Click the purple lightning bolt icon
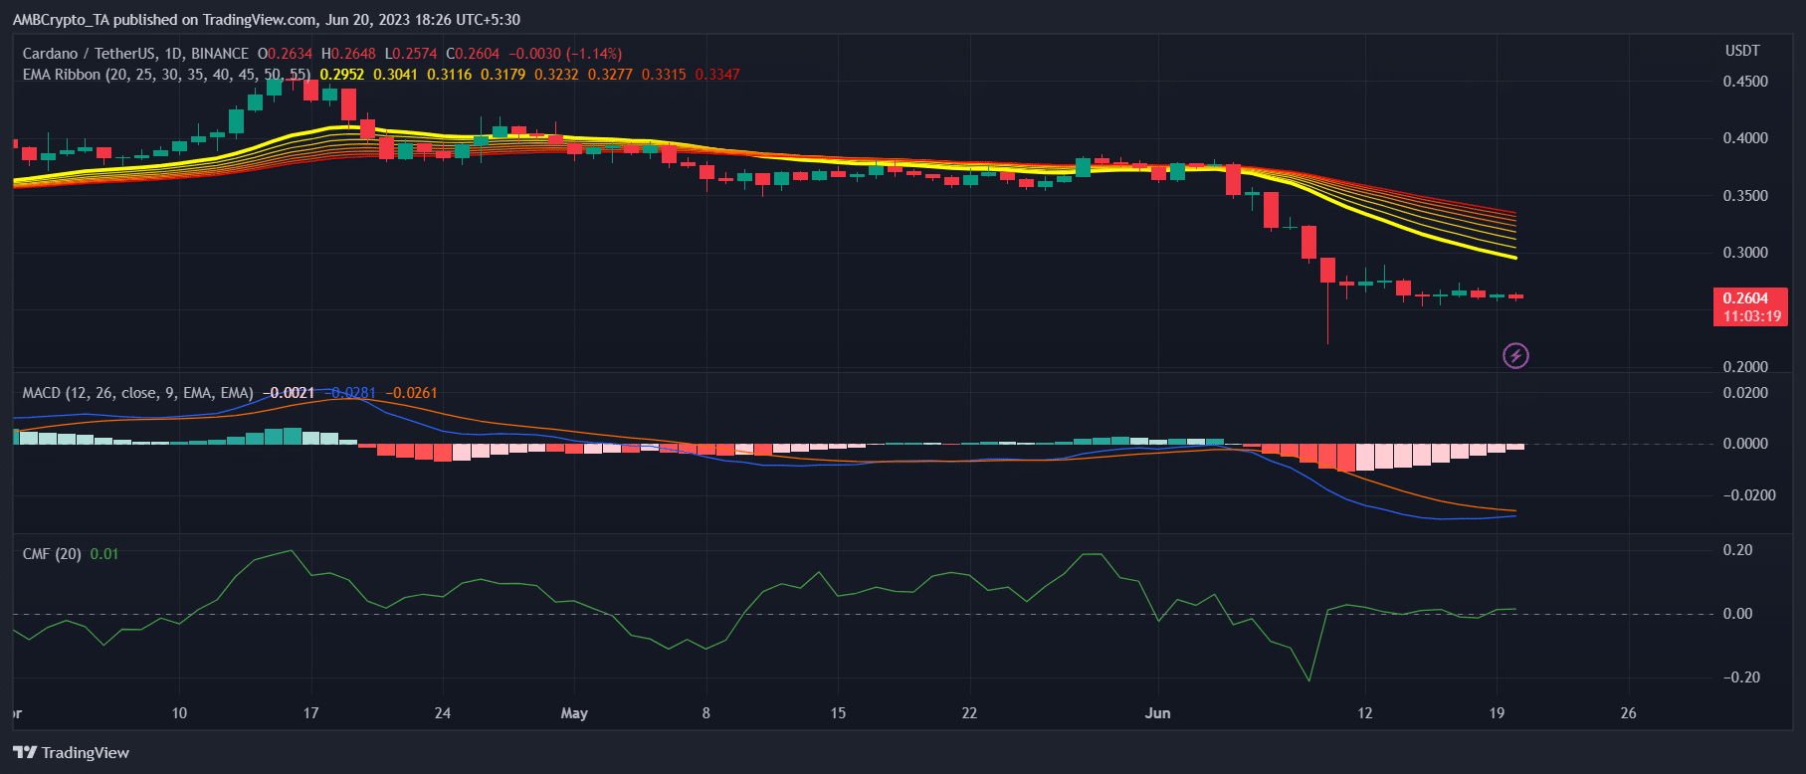This screenshot has width=1806, height=774. 1514,355
